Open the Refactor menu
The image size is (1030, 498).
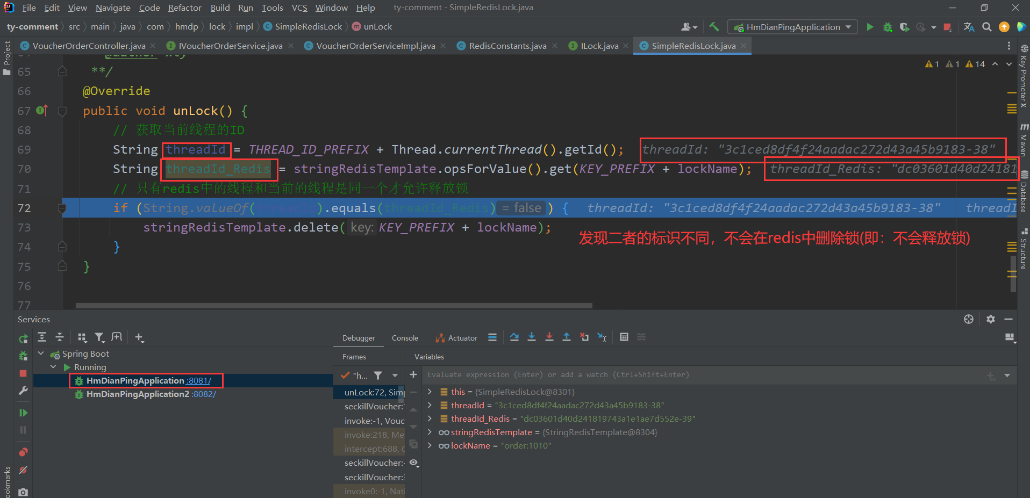(x=184, y=8)
